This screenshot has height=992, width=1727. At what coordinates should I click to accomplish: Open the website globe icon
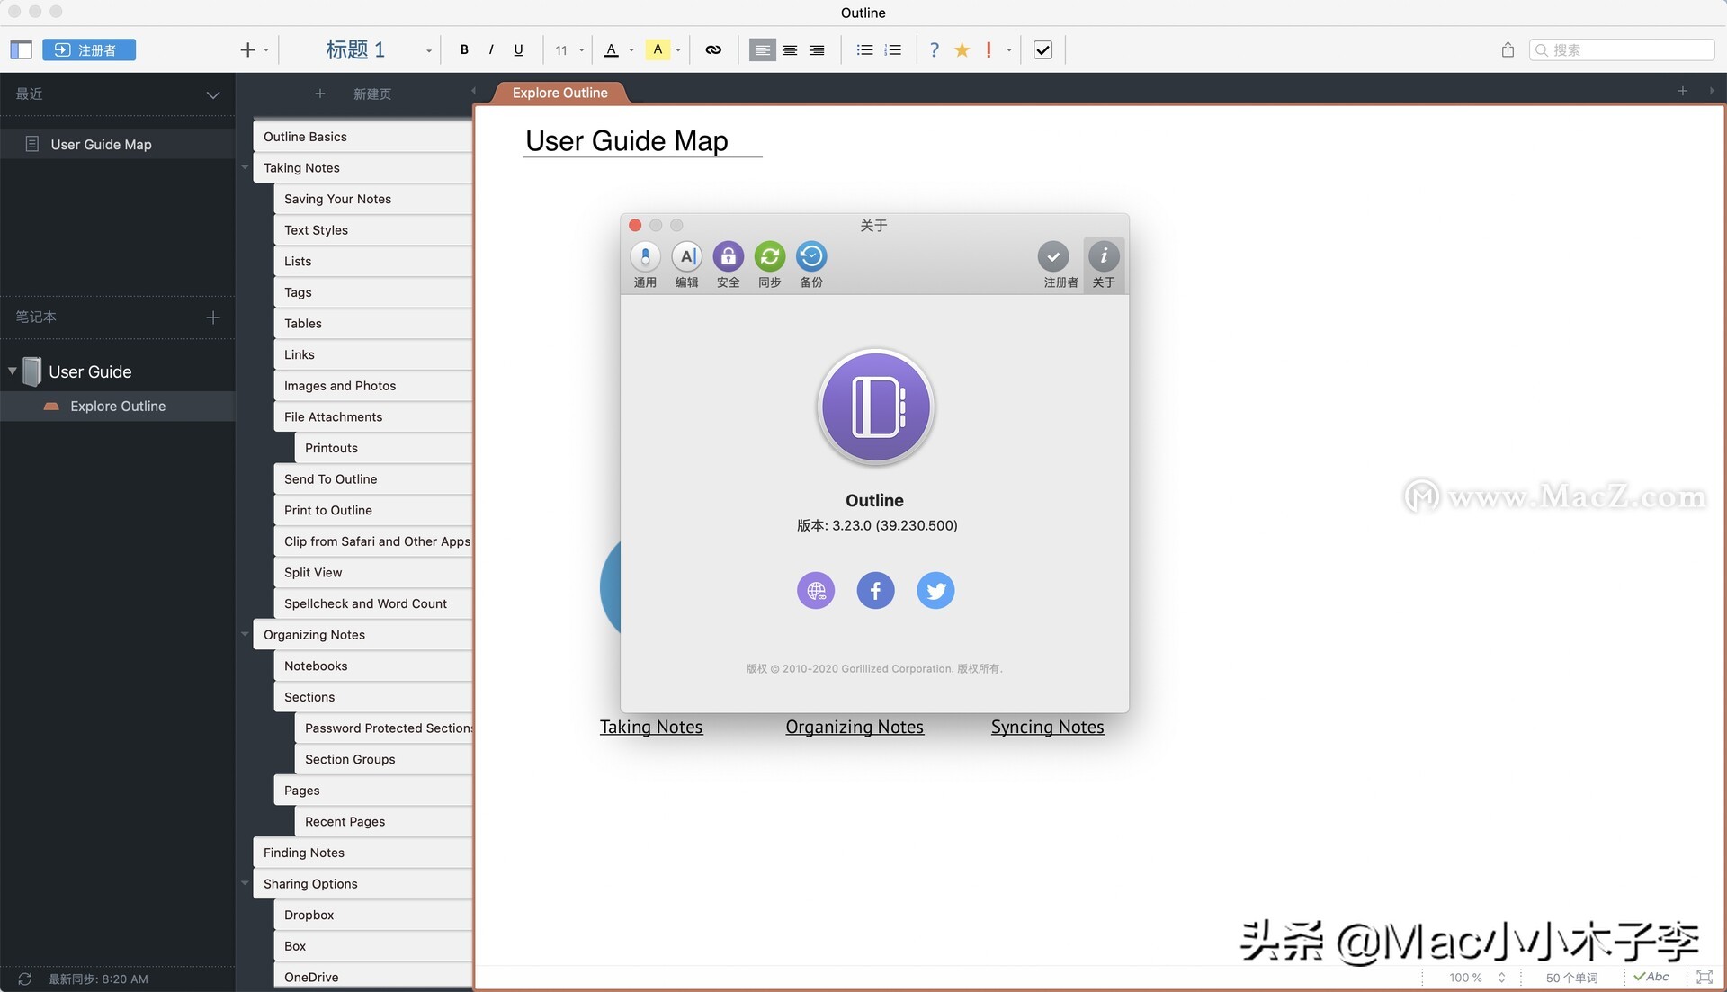tap(816, 591)
